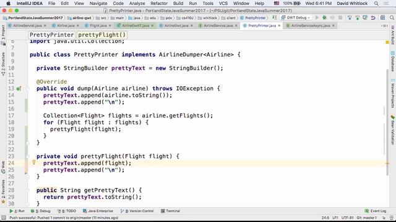Viewport: 396px width, 222px height.
Task: Click the VCS update project icon
Action: coord(350,18)
